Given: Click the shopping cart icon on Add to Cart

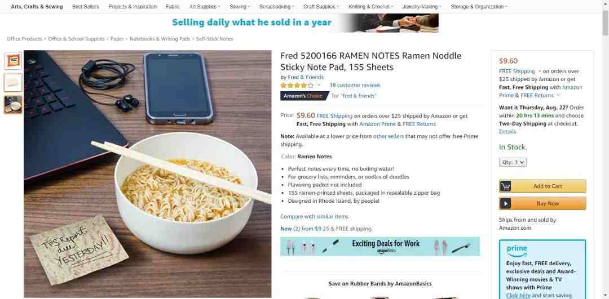Looking at the screenshot, I should [x=505, y=186].
